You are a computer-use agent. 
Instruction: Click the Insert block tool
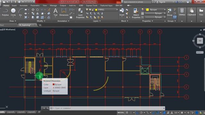pos(122,12)
